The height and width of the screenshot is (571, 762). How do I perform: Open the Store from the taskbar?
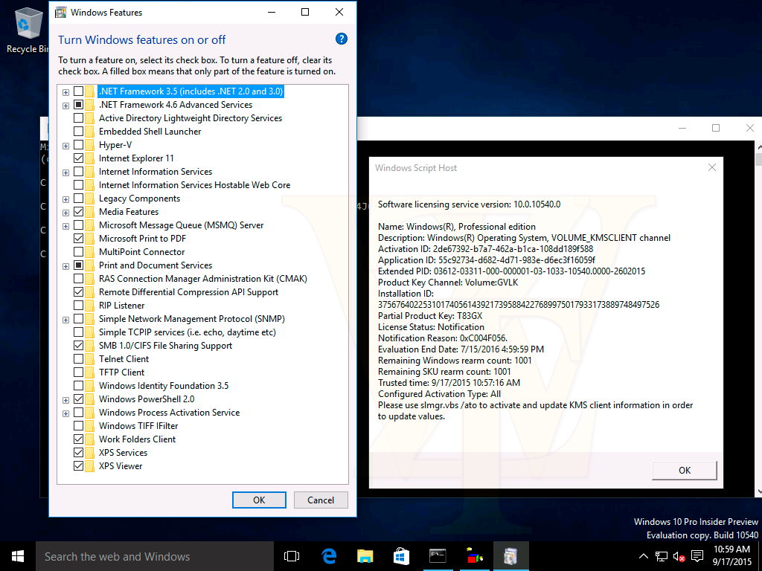coord(401,556)
